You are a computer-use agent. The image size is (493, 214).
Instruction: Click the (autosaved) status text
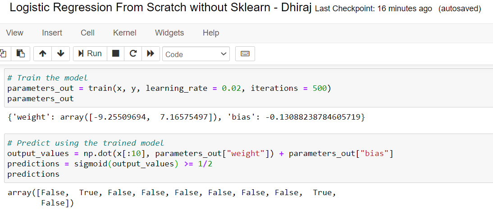click(x=460, y=9)
